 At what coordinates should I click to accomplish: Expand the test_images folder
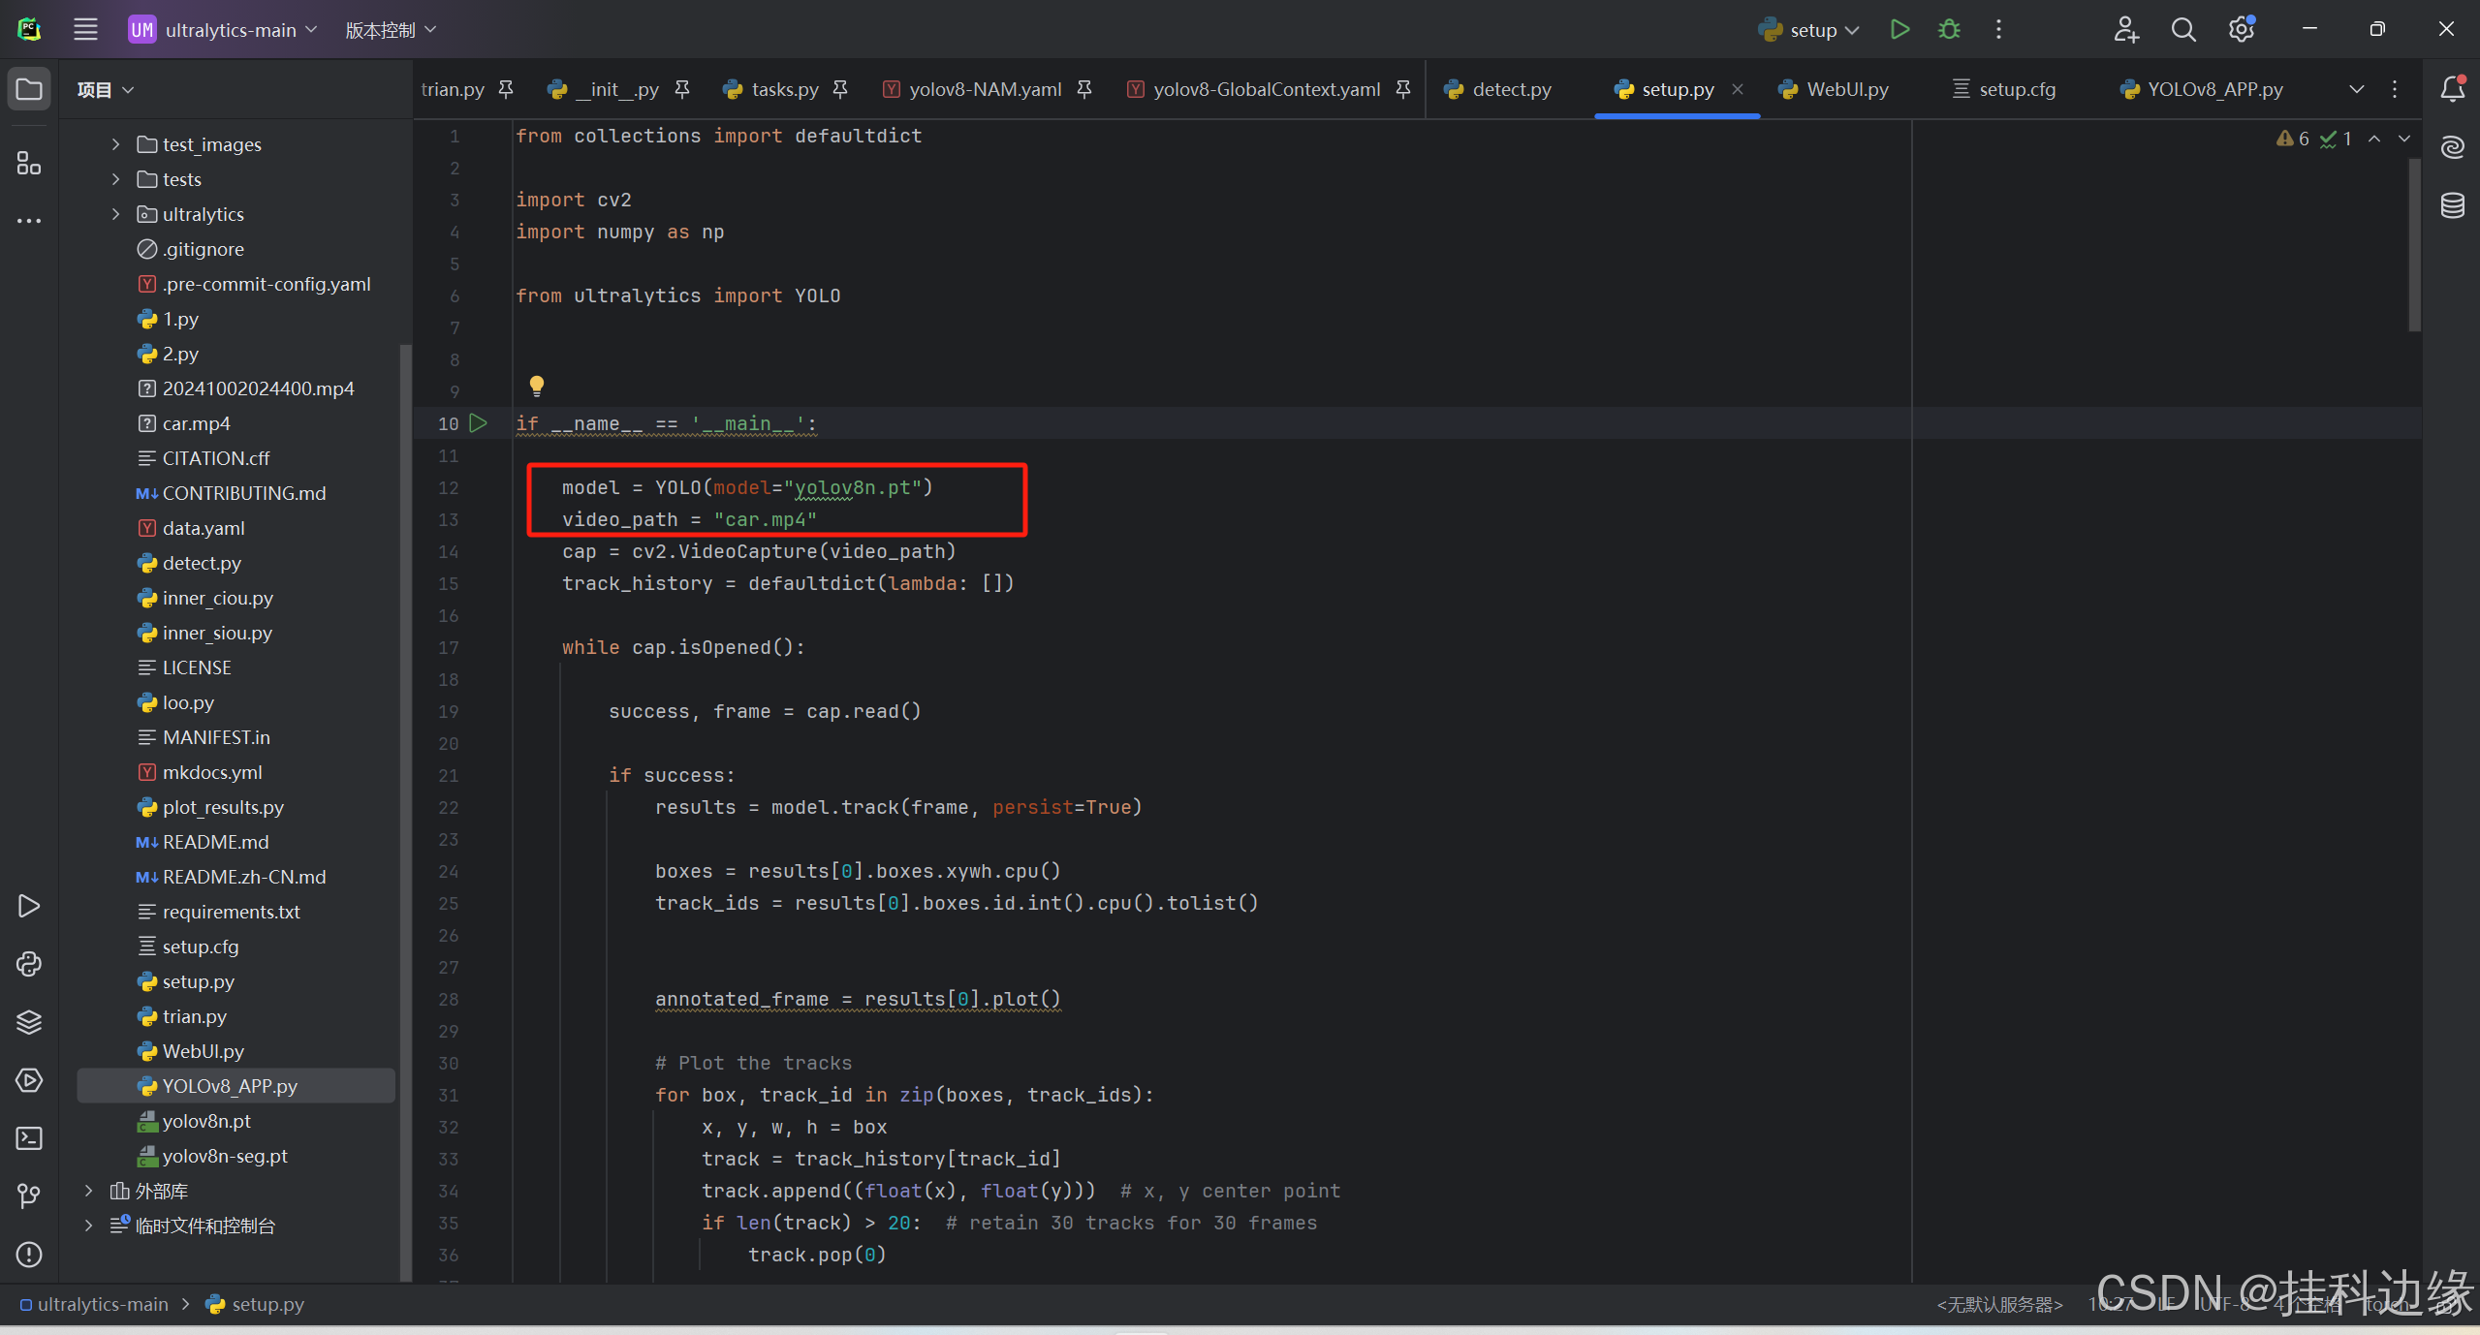click(x=115, y=144)
